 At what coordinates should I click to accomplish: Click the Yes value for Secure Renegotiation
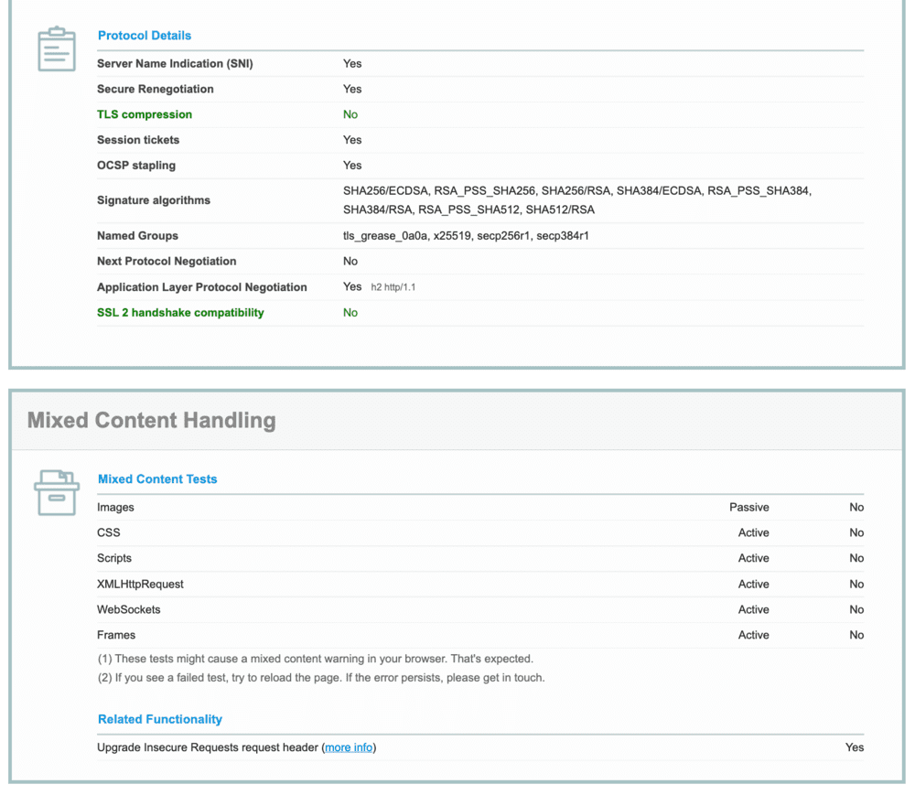click(352, 89)
